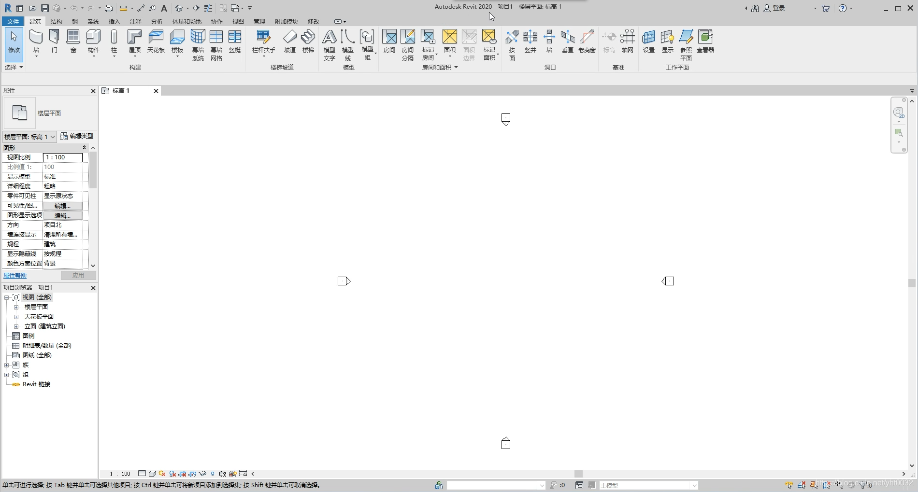Switch to the 体量和场地 ribbon tab

click(187, 21)
